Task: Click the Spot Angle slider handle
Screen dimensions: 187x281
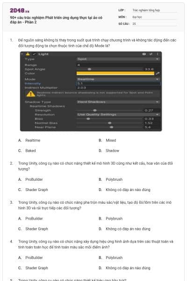Action: [89, 69]
